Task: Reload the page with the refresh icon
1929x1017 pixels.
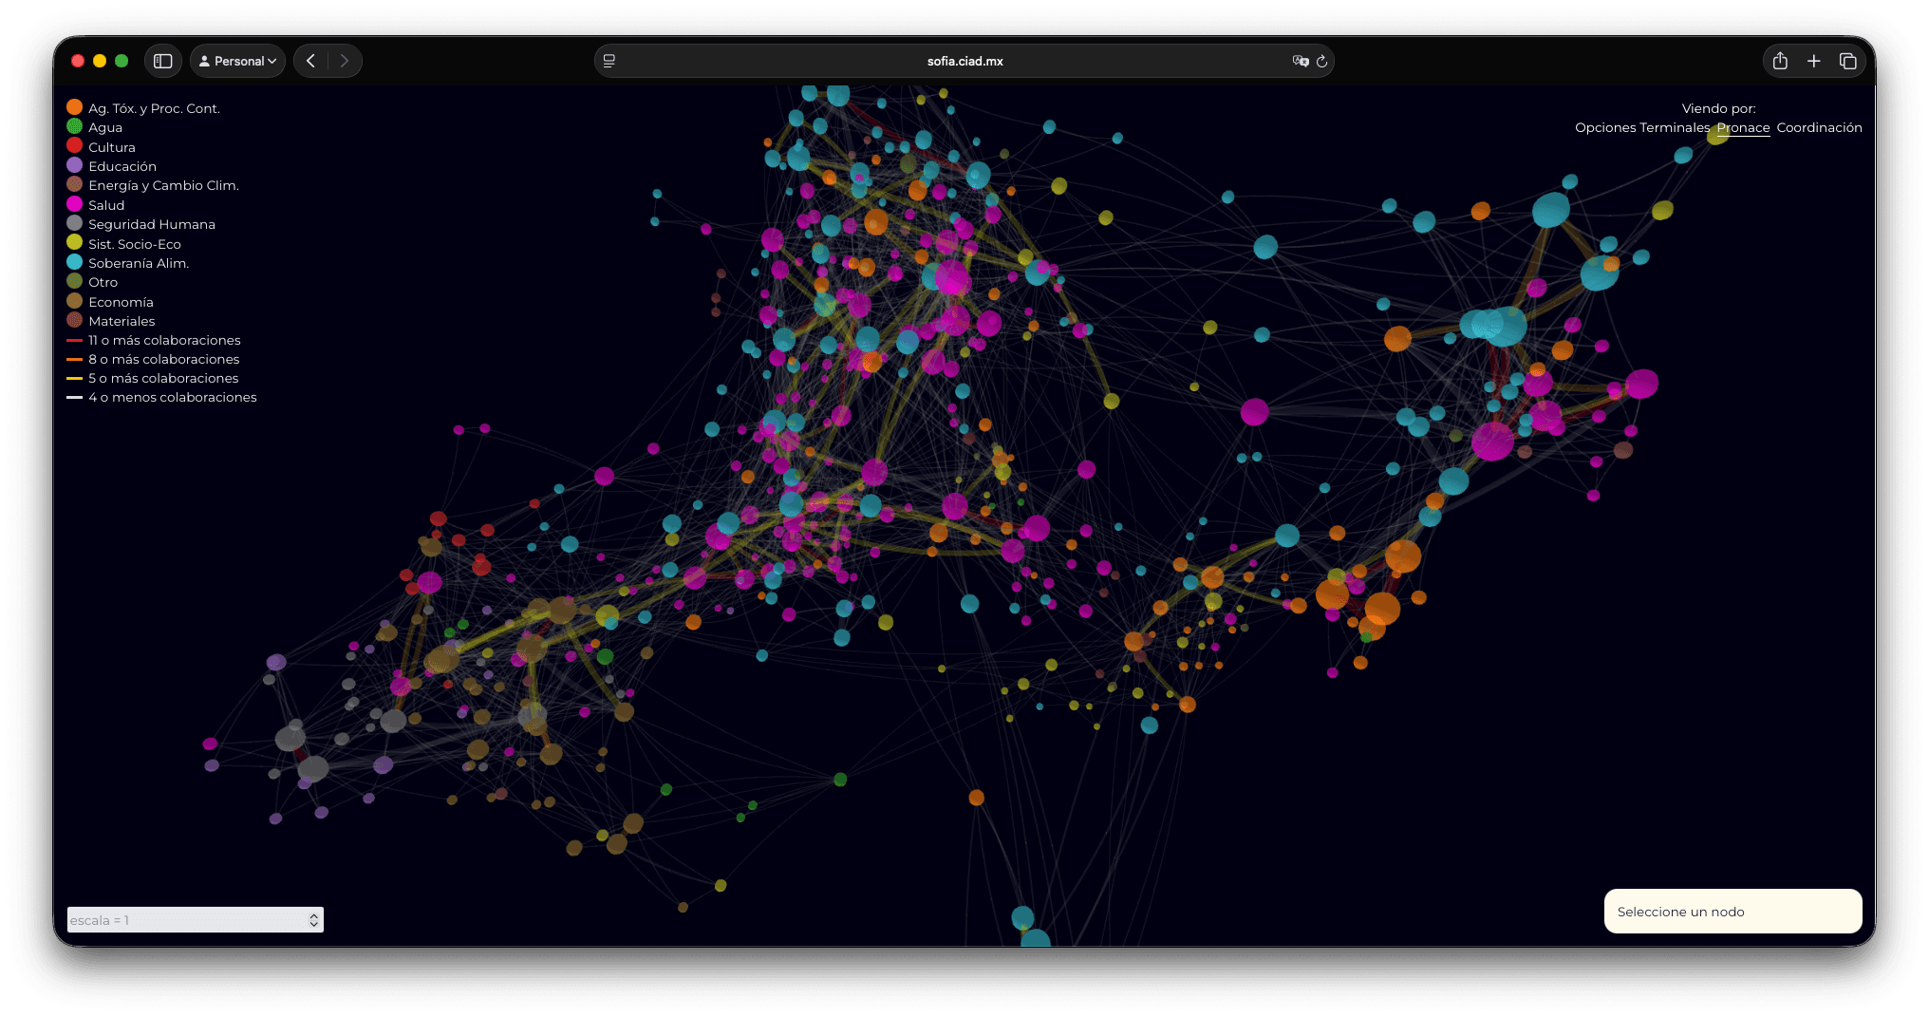Action: [x=1321, y=61]
